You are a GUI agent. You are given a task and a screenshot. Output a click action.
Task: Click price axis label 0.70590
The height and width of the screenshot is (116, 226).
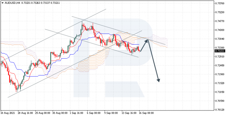click(x=220, y=101)
